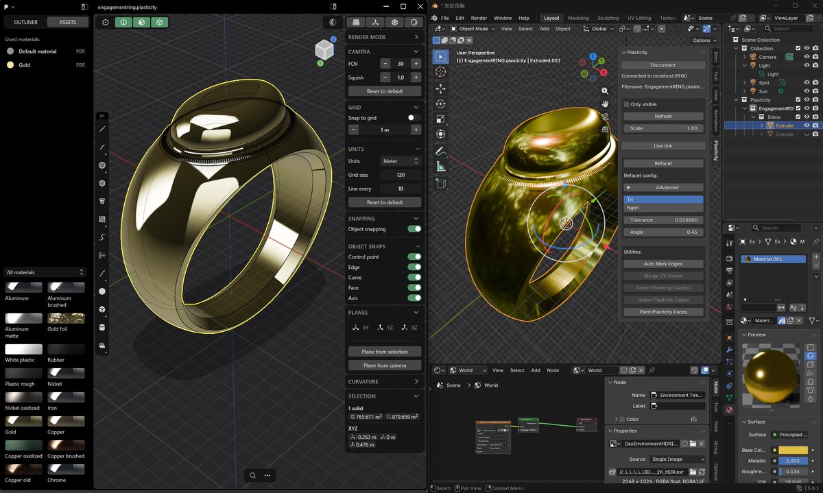The image size is (823, 493).
Task: Click the zoom magnifier viewport icon
Action: 605,91
